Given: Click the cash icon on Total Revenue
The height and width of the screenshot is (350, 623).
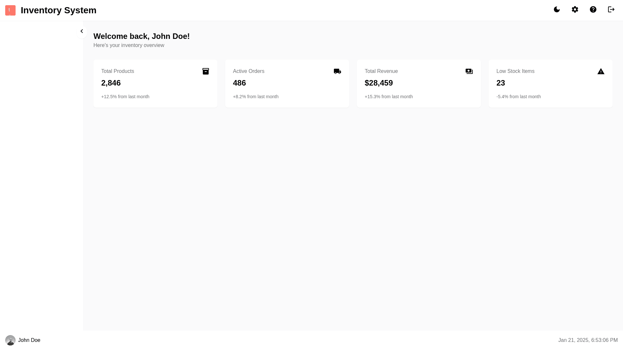Looking at the screenshot, I should click(469, 71).
